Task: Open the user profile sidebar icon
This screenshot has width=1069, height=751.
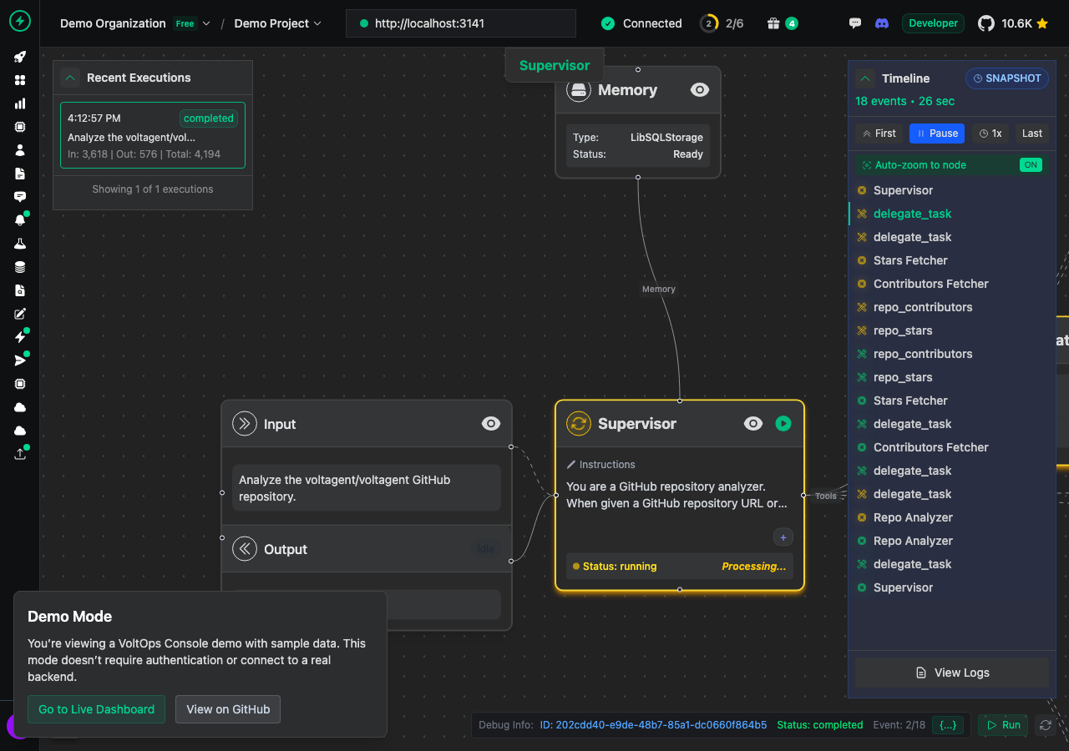Action: click(x=20, y=150)
